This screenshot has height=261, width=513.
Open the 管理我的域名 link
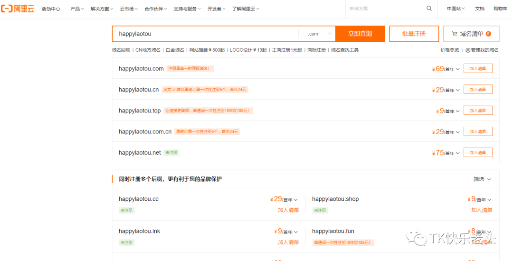(x=485, y=50)
